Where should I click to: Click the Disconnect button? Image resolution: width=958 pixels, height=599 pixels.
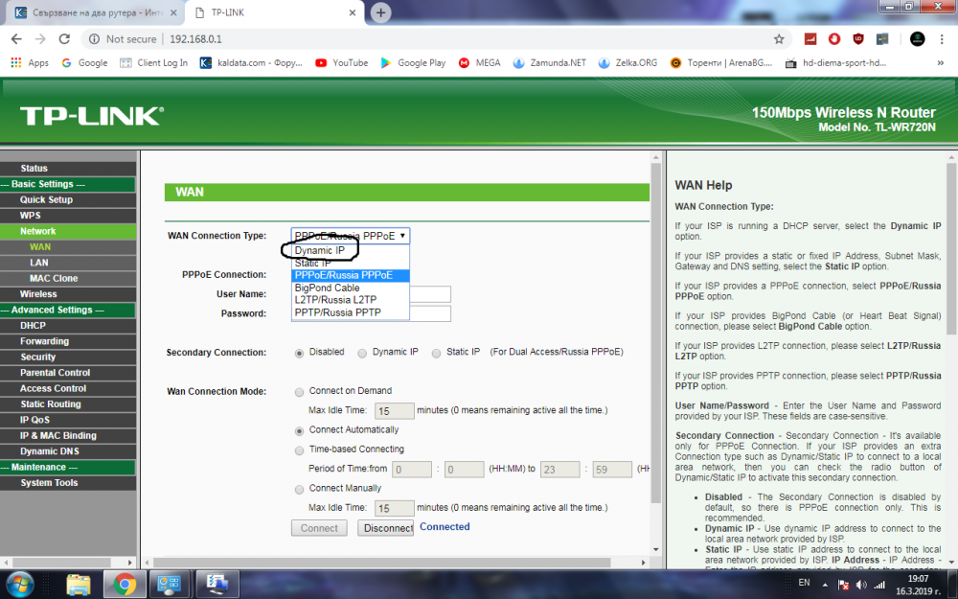(x=385, y=528)
